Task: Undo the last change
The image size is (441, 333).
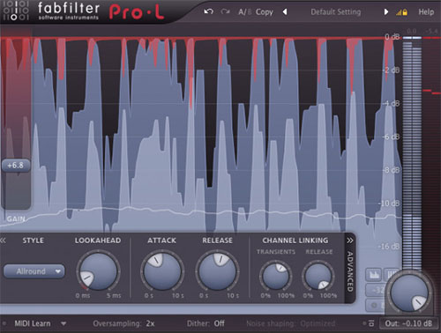Action: click(x=208, y=11)
